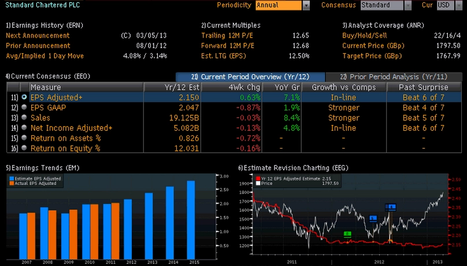Click the 8.4% YoY growth value
Image resolution: width=467 pixels, height=266 pixels.
(292, 117)
